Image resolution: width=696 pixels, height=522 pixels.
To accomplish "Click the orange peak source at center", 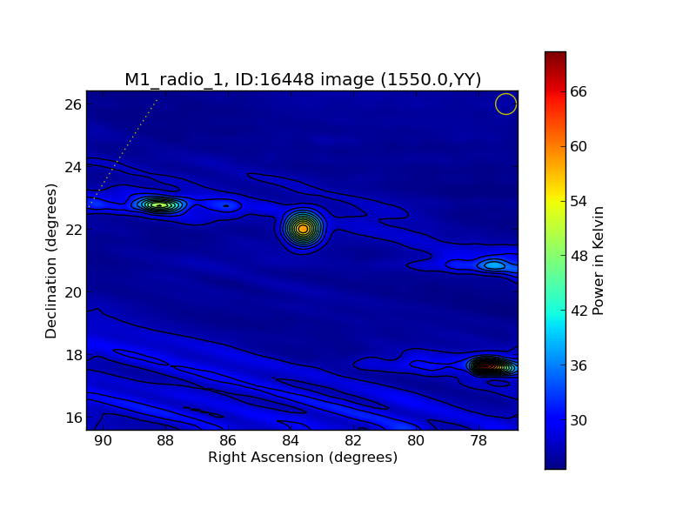I will [303, 229].
